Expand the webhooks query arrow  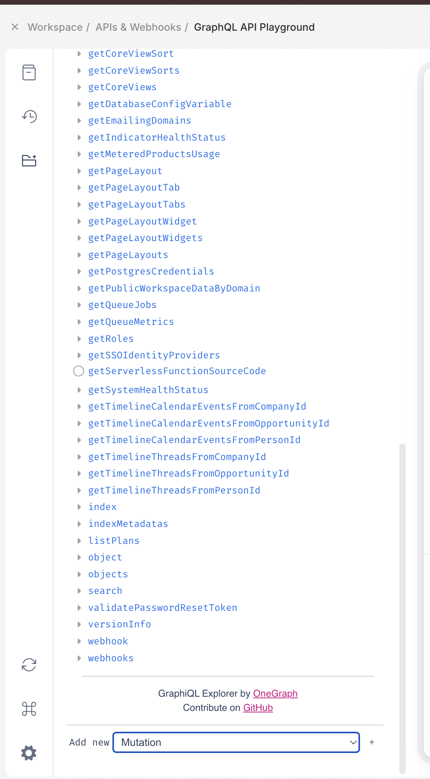(79, 658)
